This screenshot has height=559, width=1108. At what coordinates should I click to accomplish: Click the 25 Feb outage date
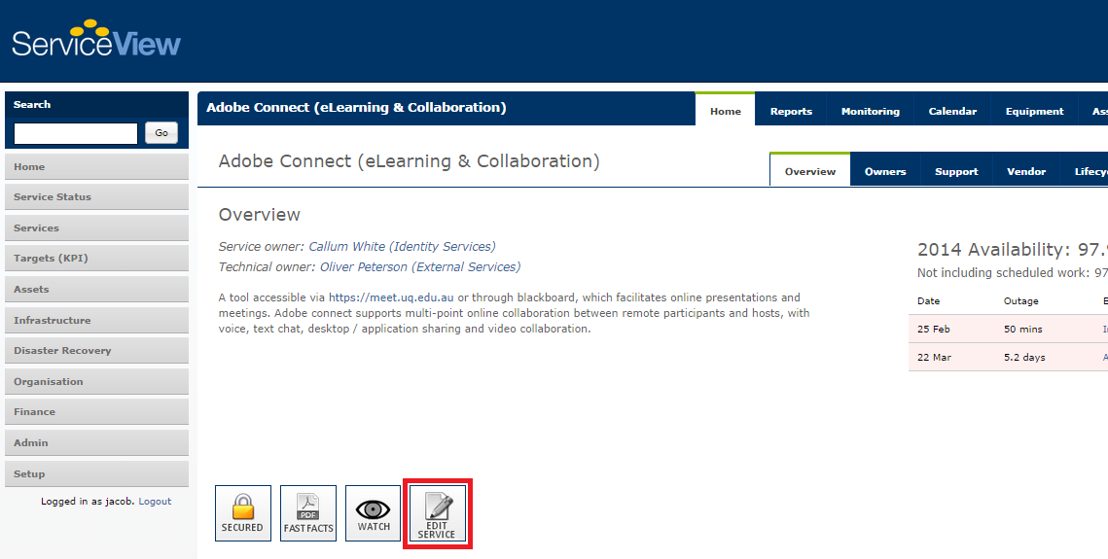click(x=934, y=329)
